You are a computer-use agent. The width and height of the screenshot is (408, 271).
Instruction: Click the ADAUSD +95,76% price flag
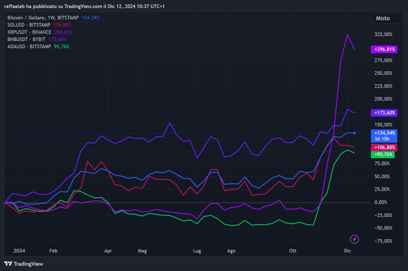[x=383, y=154]
